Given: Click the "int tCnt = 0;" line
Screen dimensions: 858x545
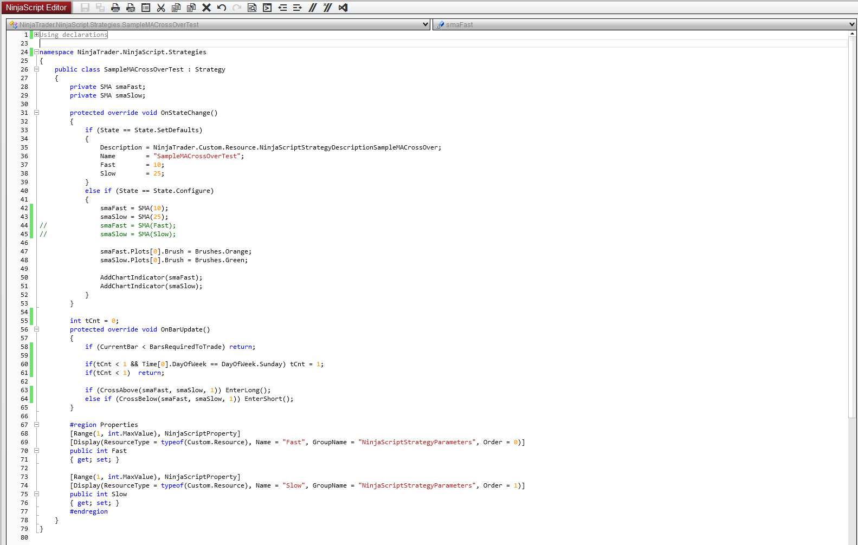Looking at the screenshot, I should 94,321.
